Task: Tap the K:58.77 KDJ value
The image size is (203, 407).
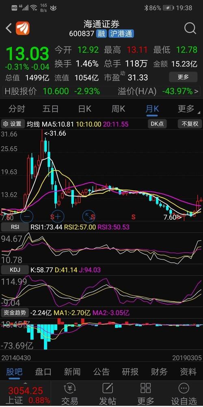Action: (x=42, y=270)
